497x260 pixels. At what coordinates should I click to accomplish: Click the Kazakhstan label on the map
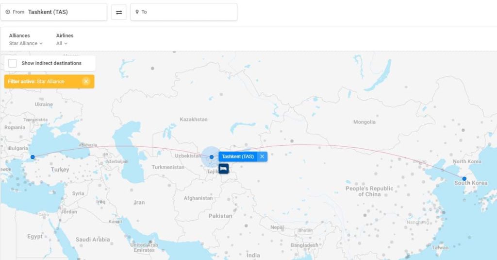coord(193,120)
